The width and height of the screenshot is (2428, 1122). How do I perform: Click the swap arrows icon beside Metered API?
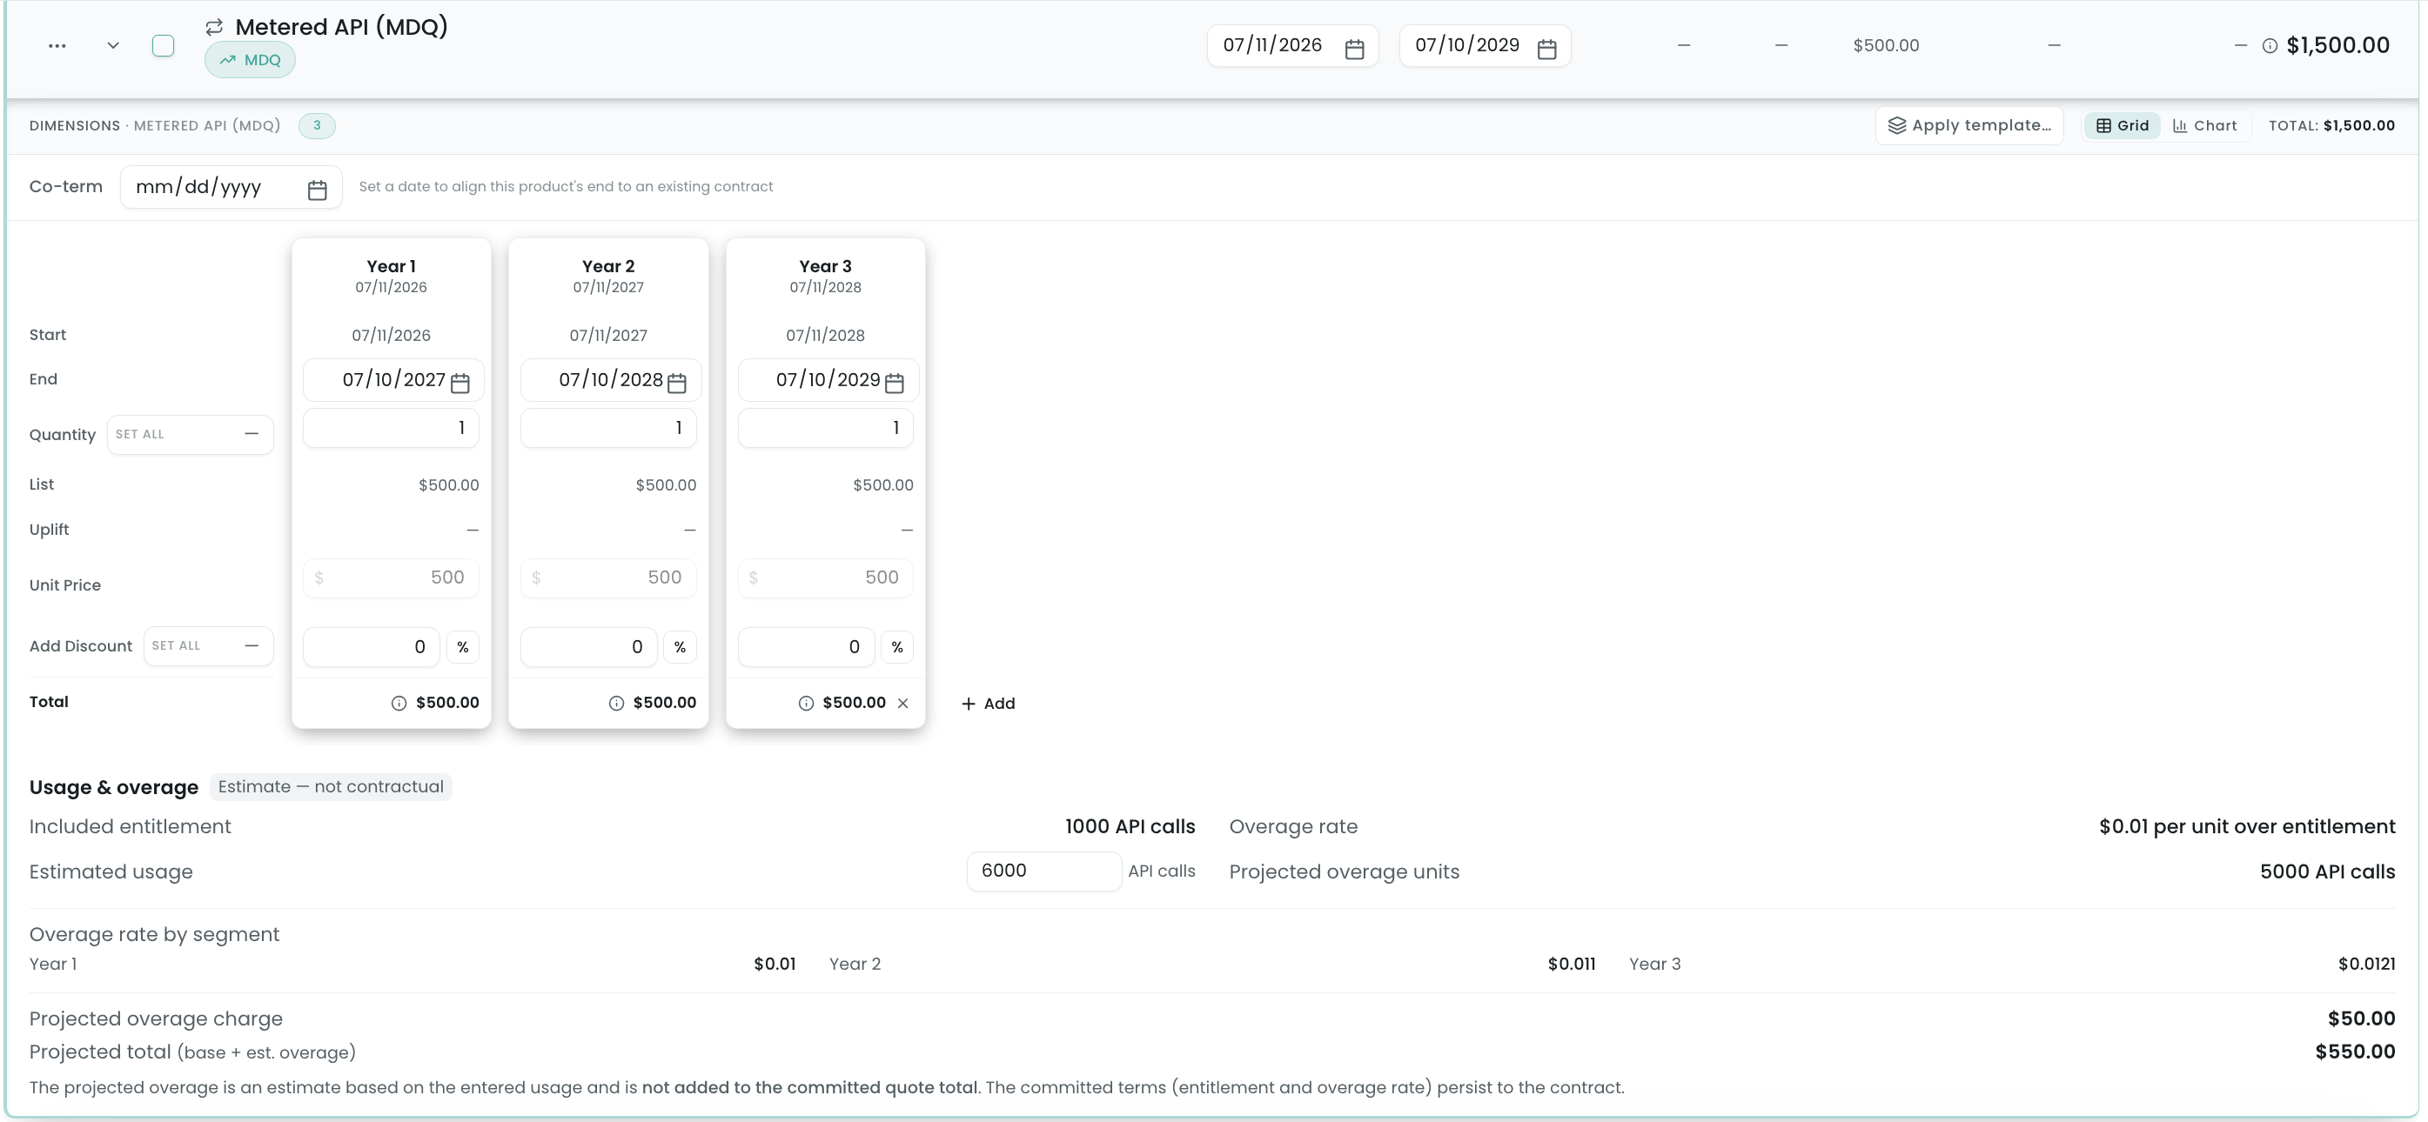coord(214,27)
